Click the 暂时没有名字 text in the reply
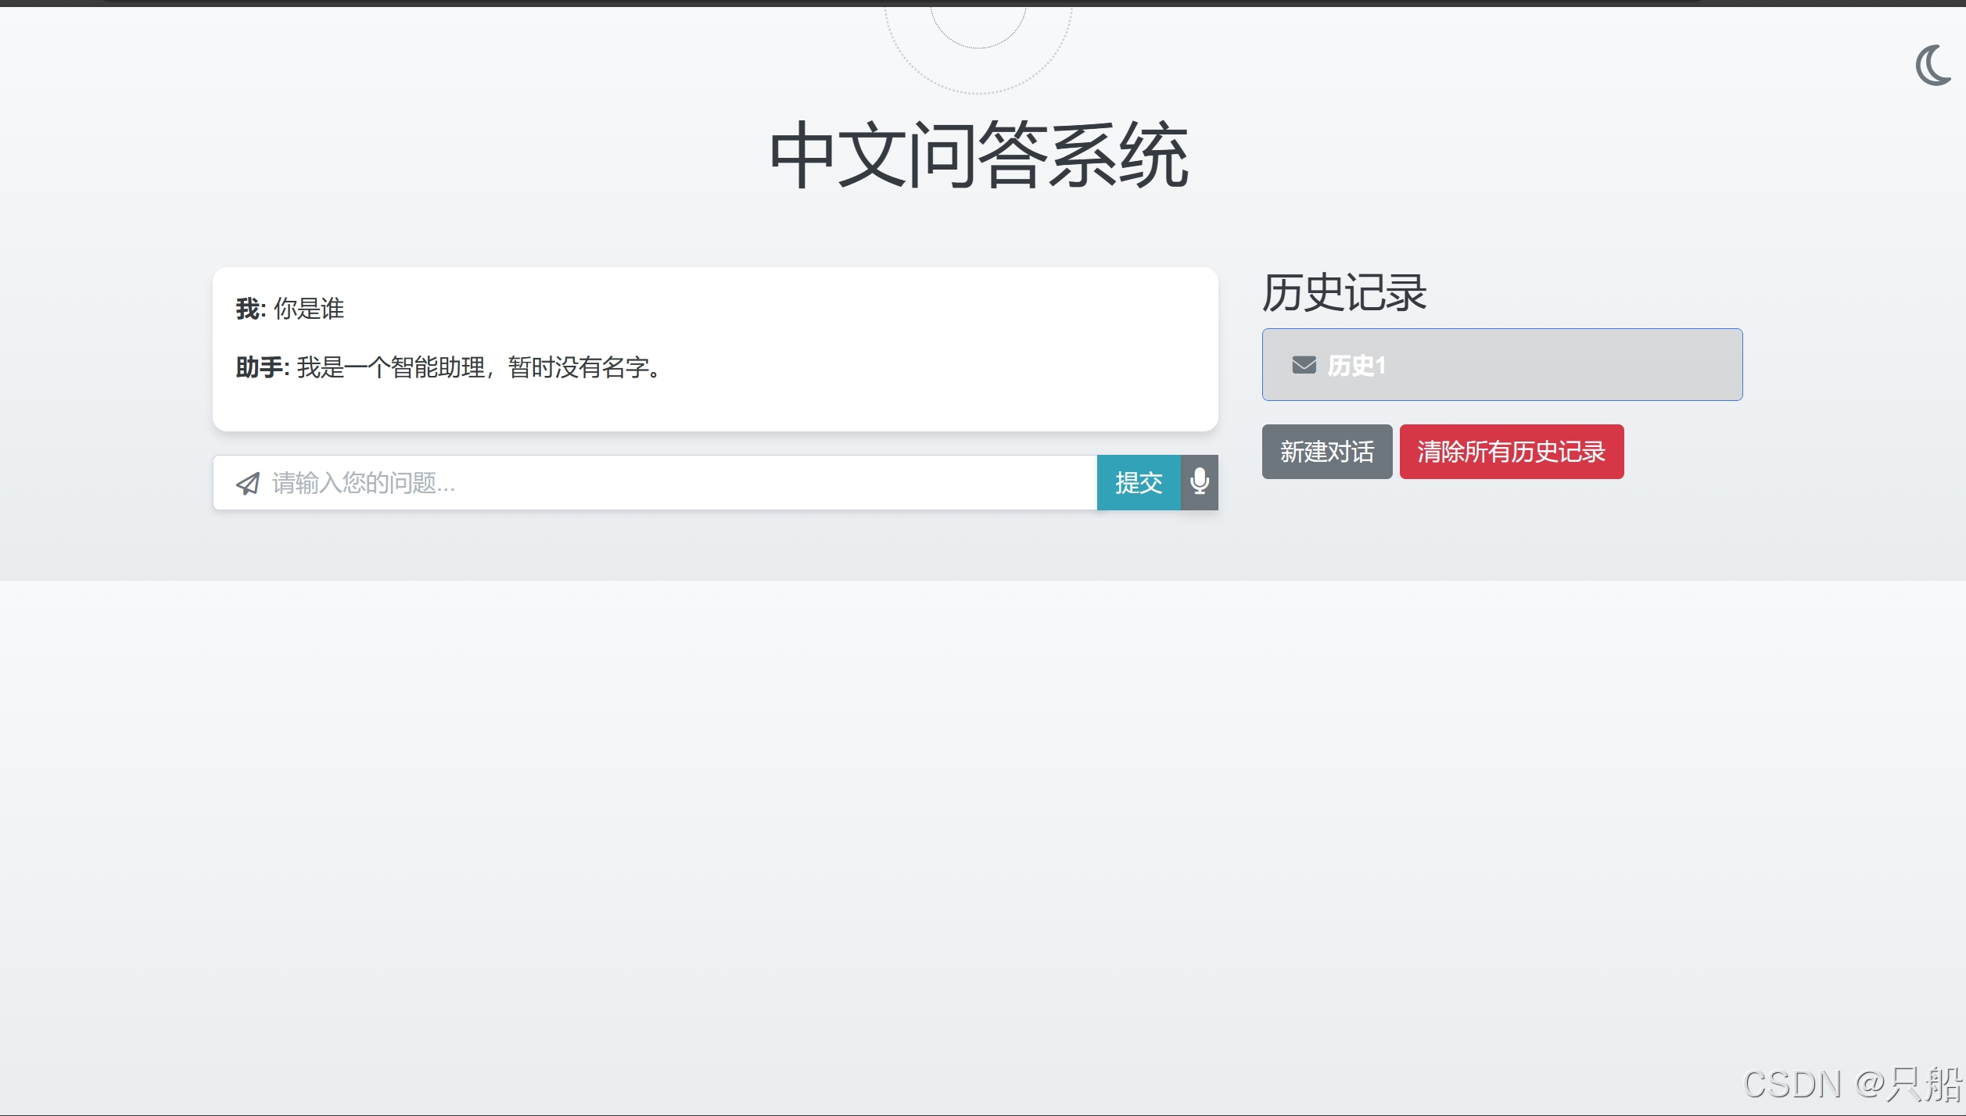Screen dimensions: 1966x1116 579,367
